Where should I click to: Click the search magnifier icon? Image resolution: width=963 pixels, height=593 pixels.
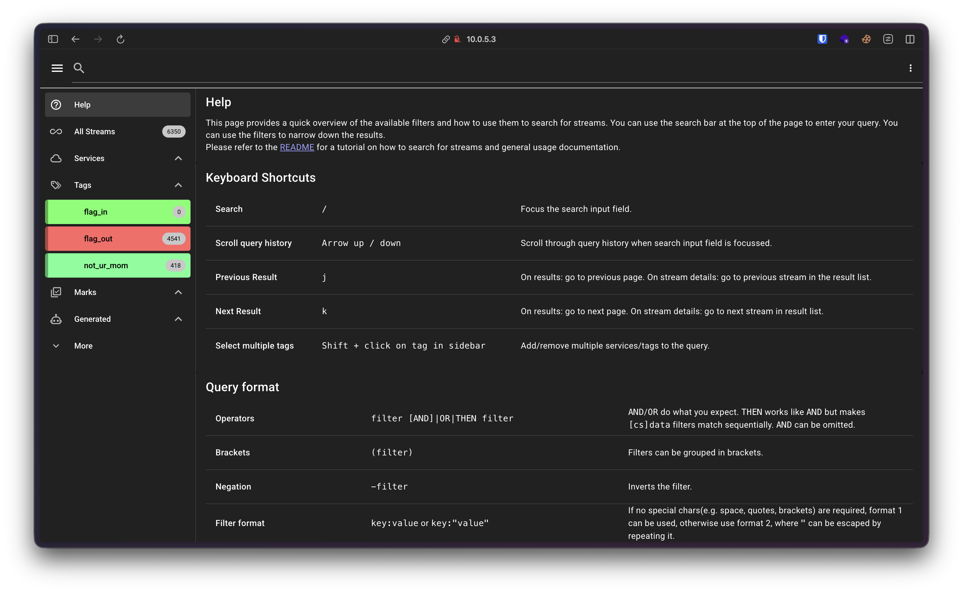pos(79,68)
